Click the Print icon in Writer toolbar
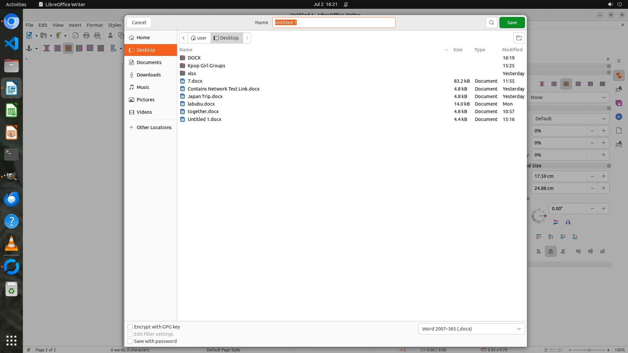The image size is (628, 353). 86,36
